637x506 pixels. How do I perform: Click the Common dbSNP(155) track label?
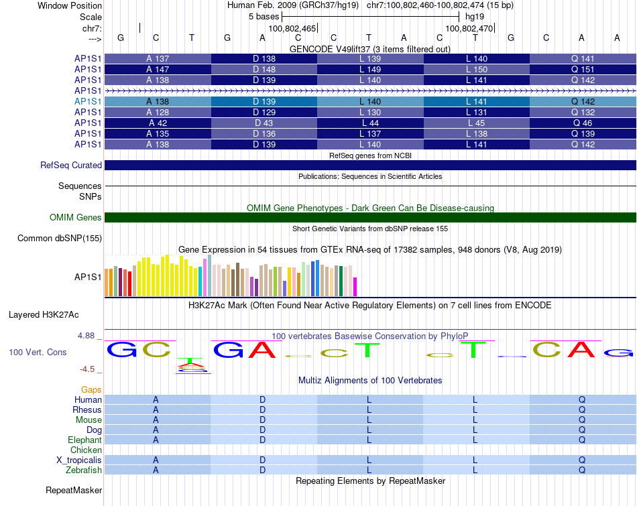pos(59,239)
